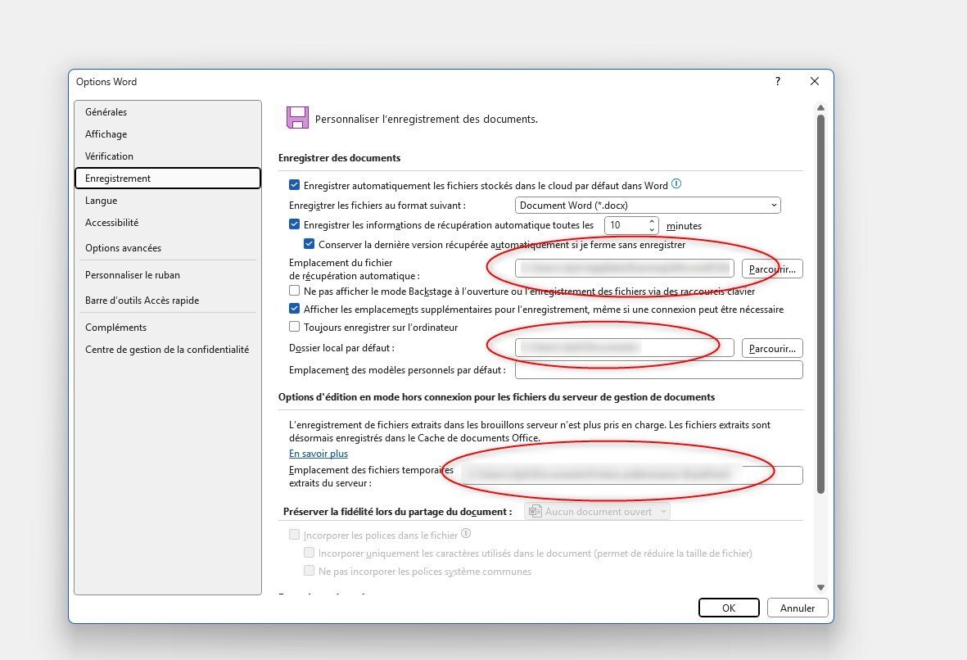Enable 'Ne pas afficher le mode Backstage' checkbox

click(x=294, y=291)
